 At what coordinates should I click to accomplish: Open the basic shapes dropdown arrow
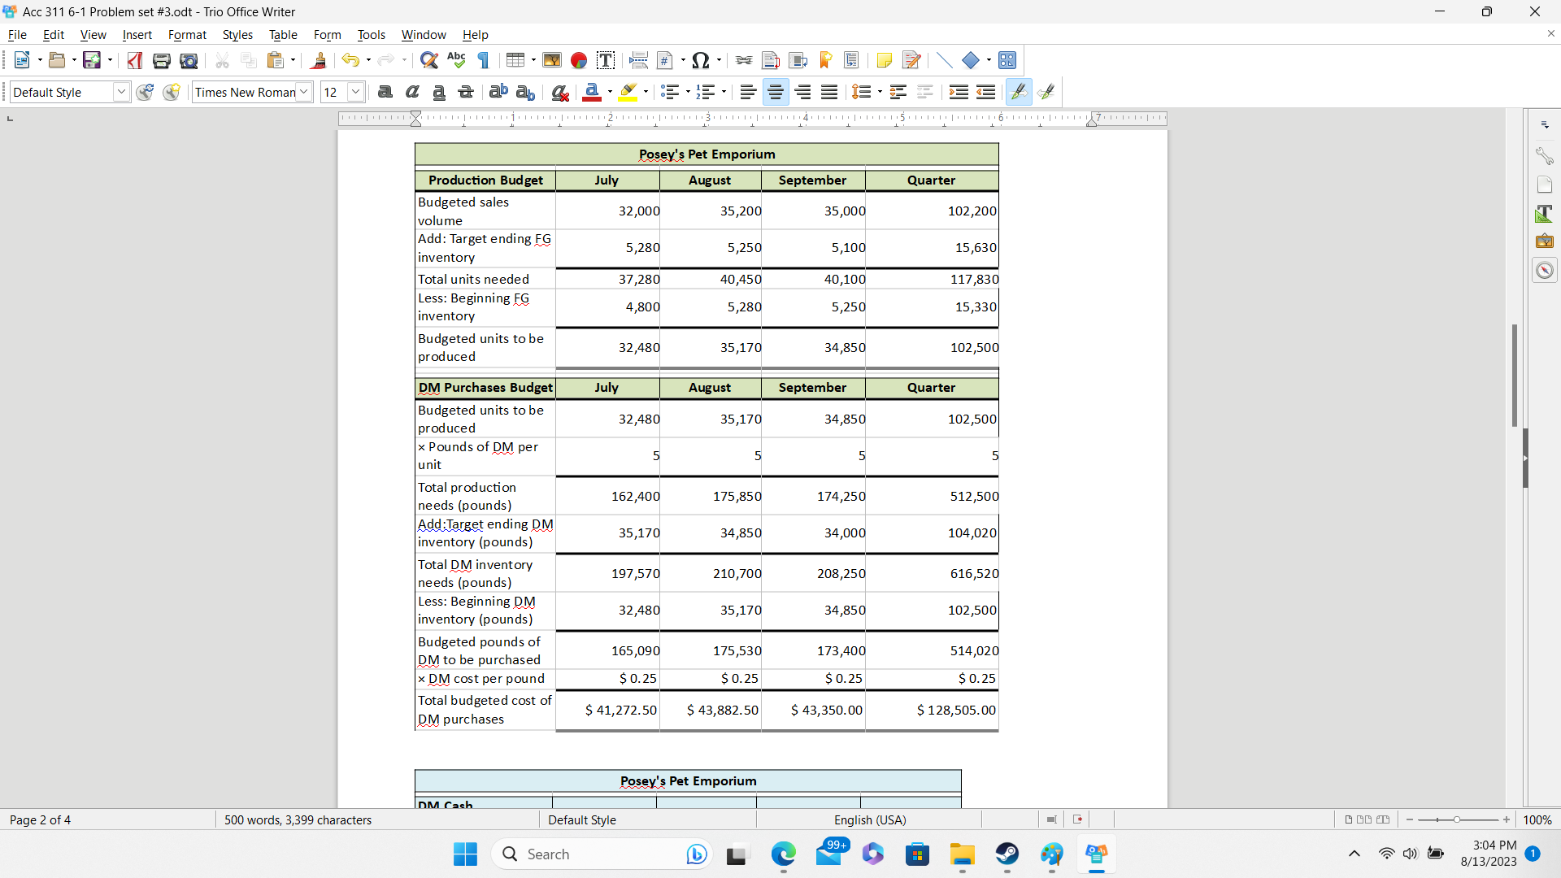coord(989,60)
